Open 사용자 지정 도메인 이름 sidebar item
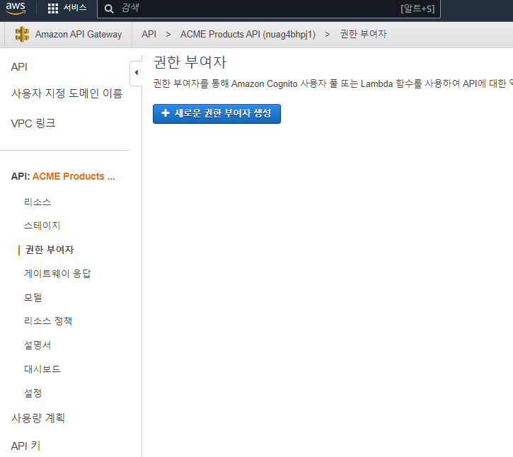Image resolution: width=513 pixels, height=457 pixels. [67, 93]
